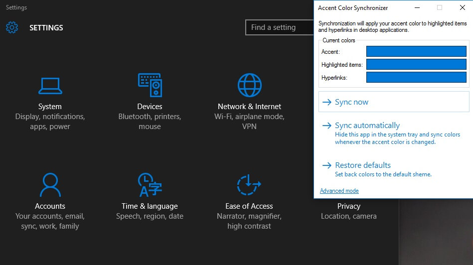
Task: Close the Accent Color Synchronizer window
Action: [463, 8]
